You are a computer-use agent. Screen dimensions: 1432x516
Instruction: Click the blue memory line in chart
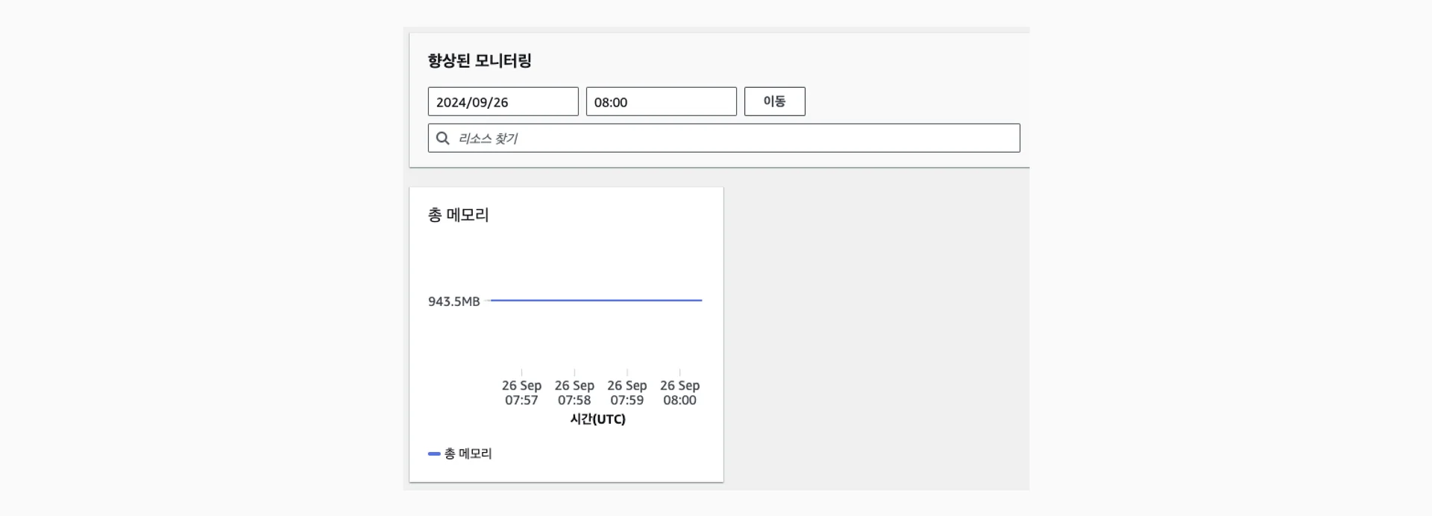click(x=596, y=300)
